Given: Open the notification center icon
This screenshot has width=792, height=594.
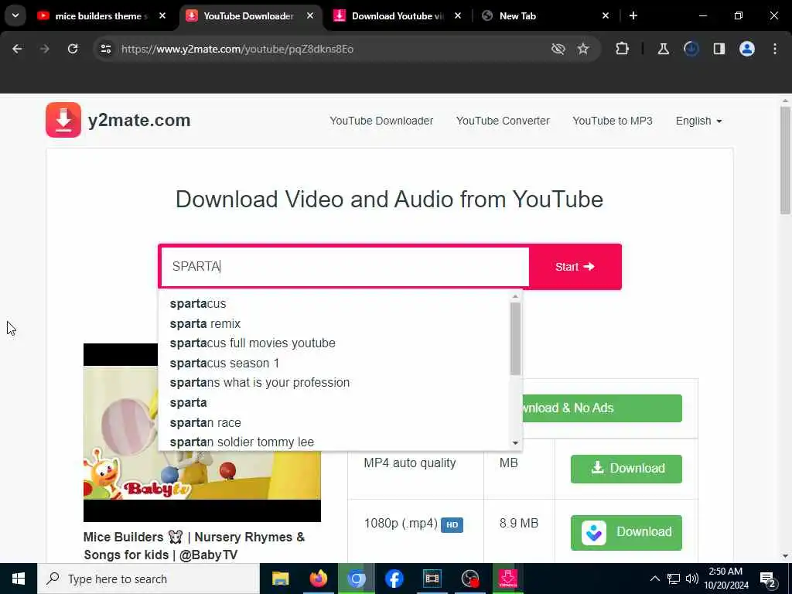Looking at the screenshot, I should pyautogui.click(x=768, y=579).
